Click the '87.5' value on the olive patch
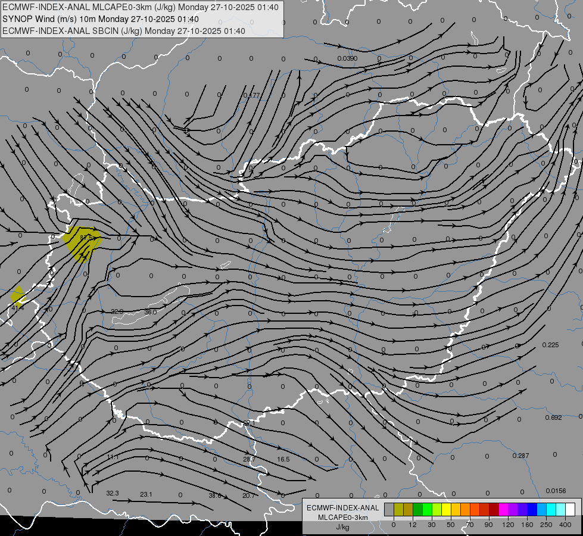Screen dimensions: 583x536 pyautogui.click(x=86, y=237)
